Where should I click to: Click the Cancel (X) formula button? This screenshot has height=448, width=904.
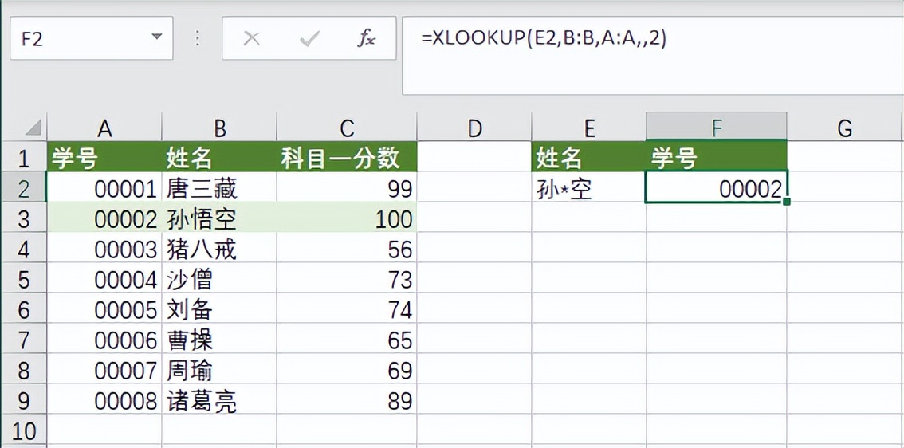(251, 38)
